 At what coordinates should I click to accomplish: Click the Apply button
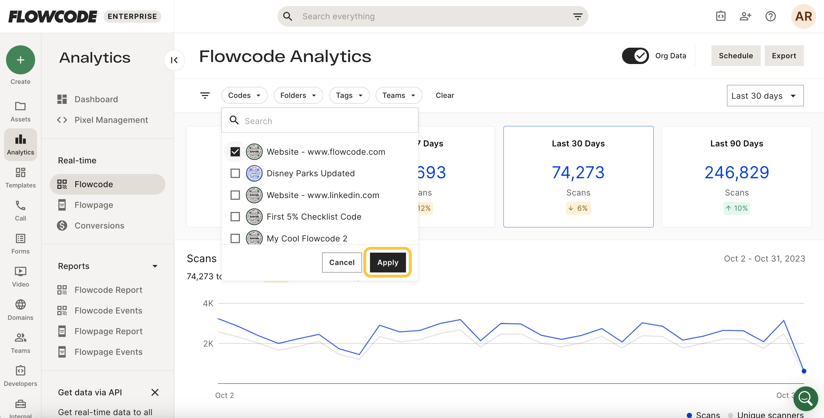tap(388, 262)
